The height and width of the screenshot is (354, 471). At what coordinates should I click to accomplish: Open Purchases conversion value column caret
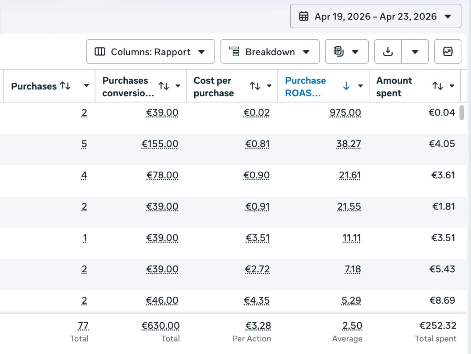[x=178, y=86]
